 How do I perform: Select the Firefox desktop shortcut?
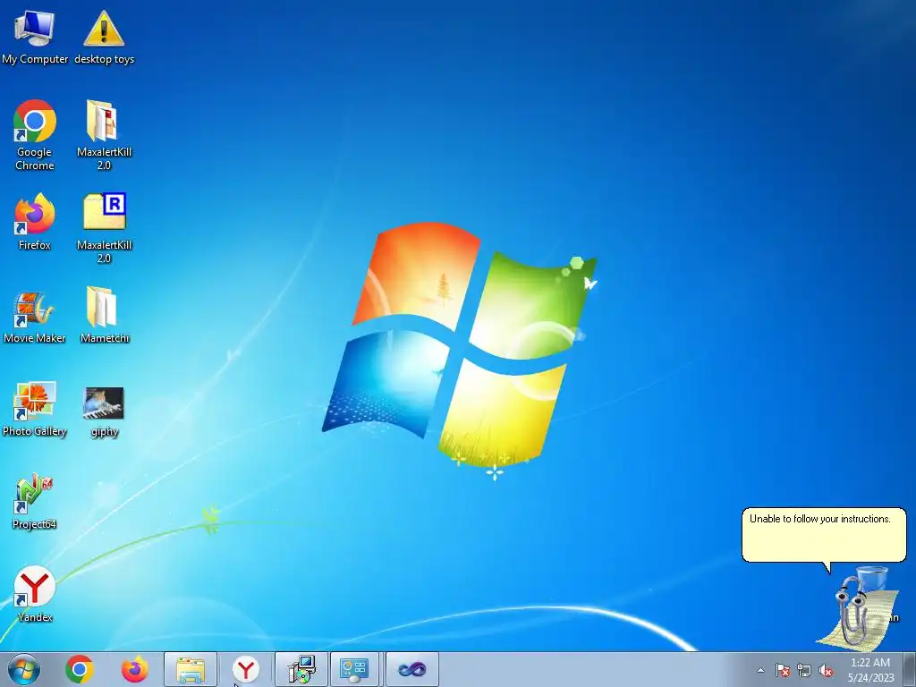pyautogui.click(x=35, y=222)
